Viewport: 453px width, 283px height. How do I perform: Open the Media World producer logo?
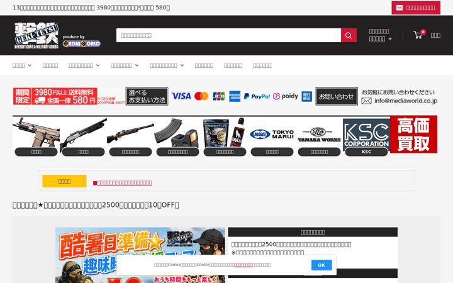81,43
